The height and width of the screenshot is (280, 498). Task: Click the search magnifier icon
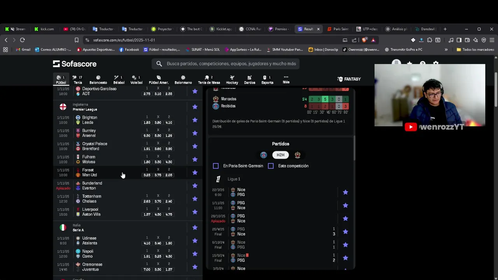click(159, 64)
